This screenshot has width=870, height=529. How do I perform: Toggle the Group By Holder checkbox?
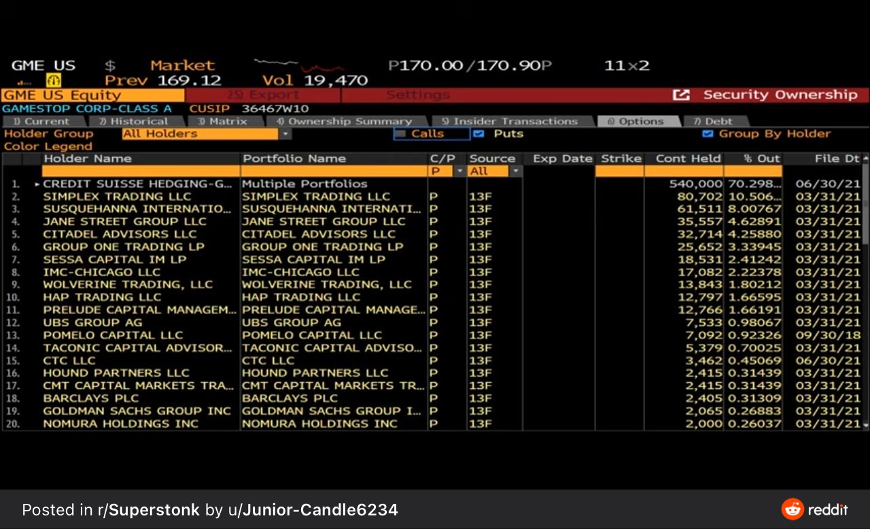tap(708, 134)
